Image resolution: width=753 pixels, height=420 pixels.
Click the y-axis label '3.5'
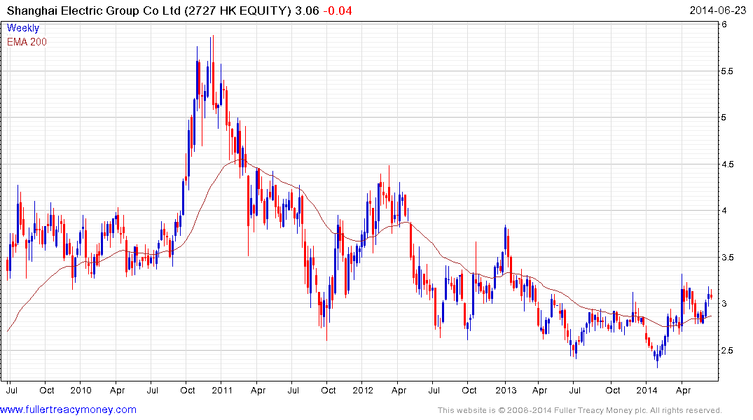726,258
